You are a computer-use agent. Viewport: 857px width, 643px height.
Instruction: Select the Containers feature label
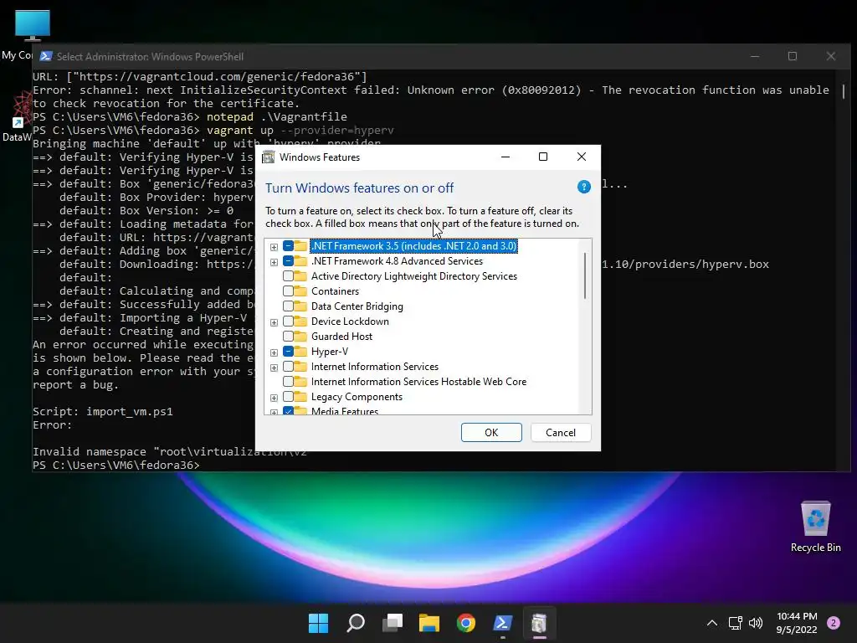335,291
